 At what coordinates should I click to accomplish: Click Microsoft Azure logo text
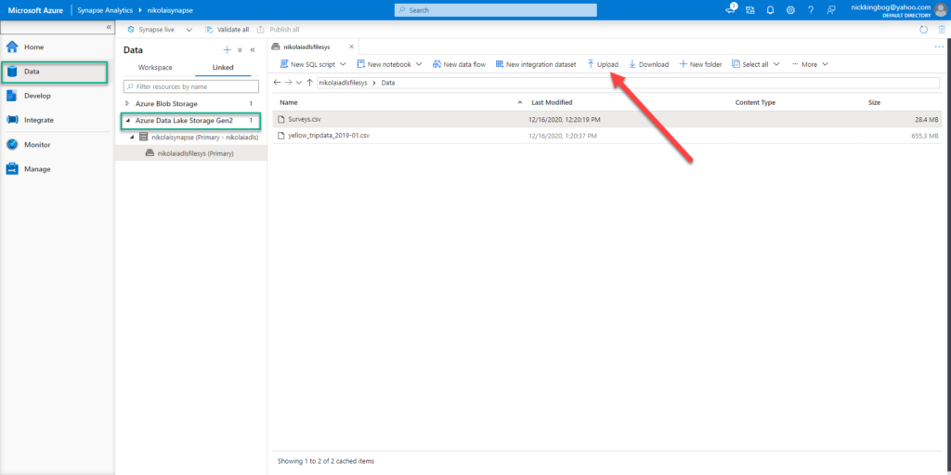36,10
